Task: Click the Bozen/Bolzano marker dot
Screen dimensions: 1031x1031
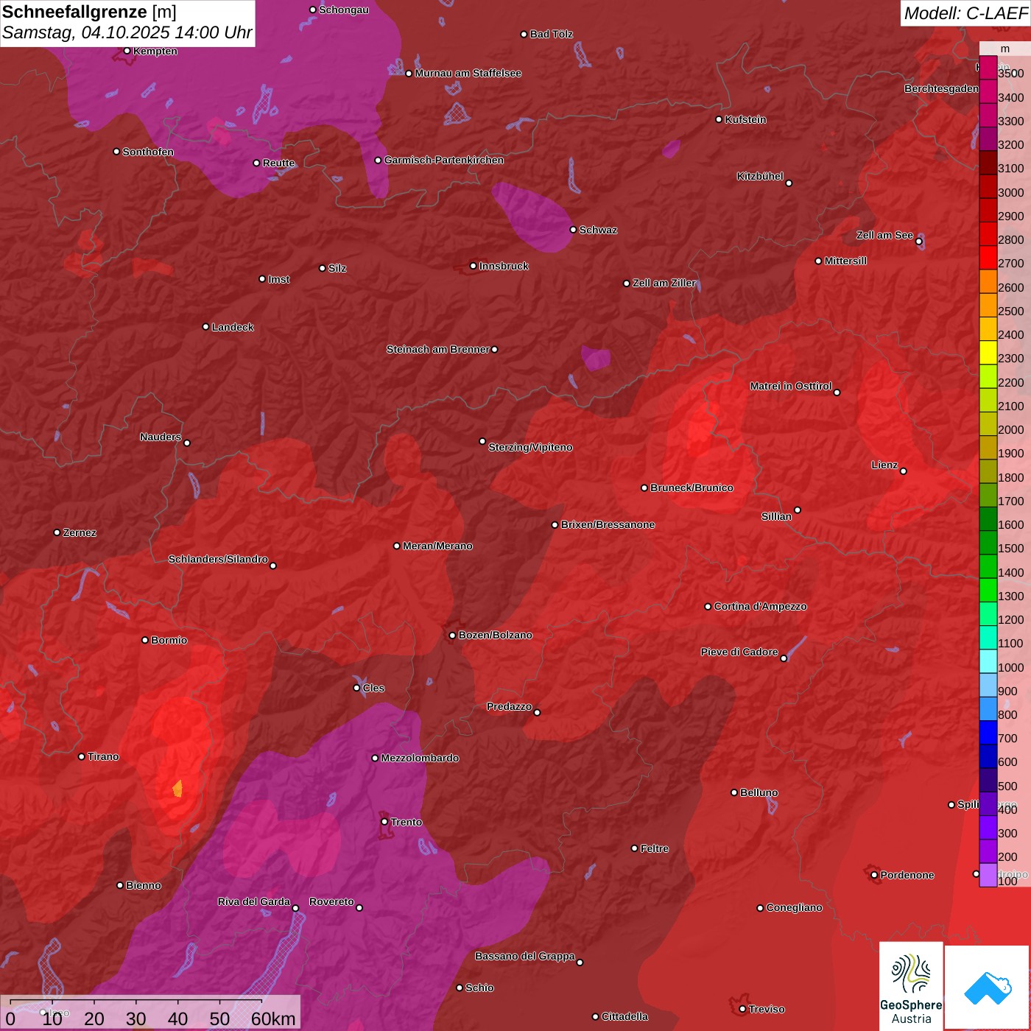Action: tap(453, 636)
